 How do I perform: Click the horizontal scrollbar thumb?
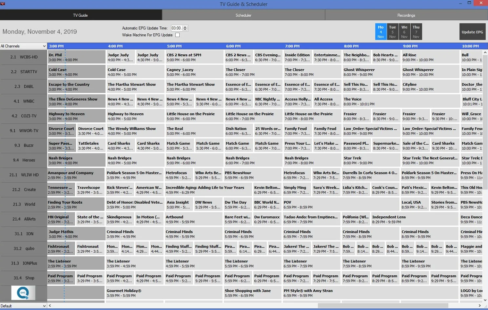coord(383,306)
